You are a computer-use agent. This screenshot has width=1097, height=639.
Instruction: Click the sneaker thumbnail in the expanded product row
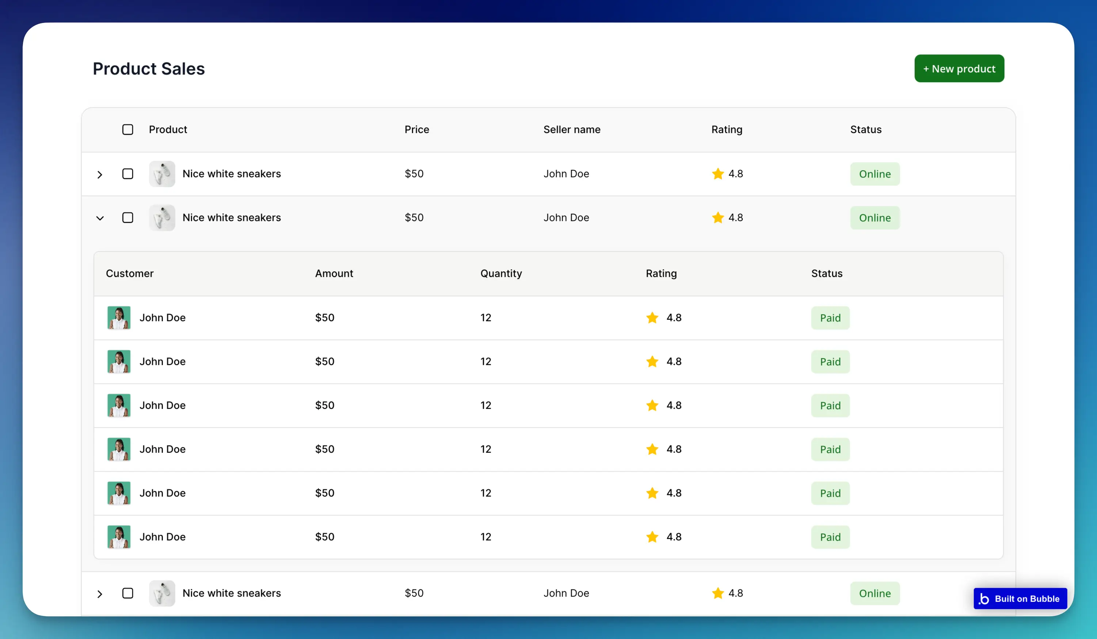(x=162, y=218)
